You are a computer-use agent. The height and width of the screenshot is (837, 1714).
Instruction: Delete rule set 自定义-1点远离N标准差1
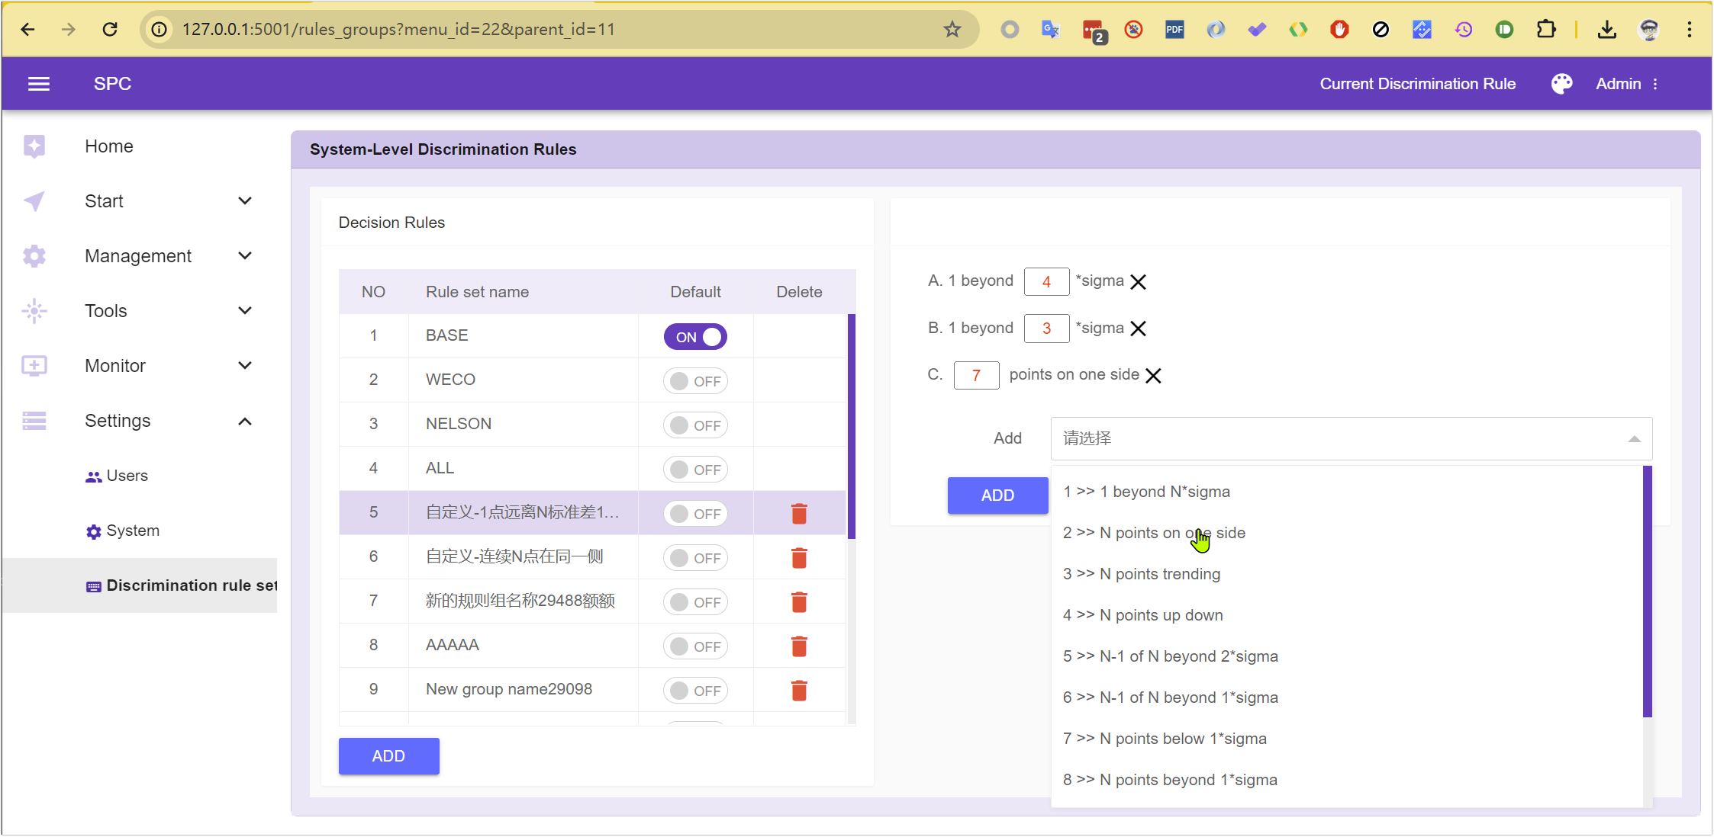(799, 514)
